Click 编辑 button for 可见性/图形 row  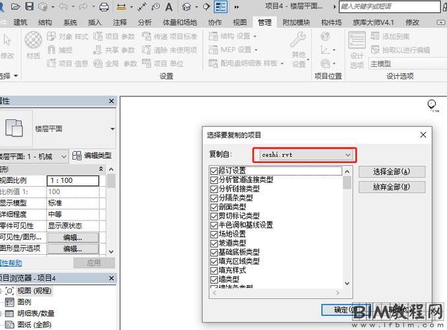click(73, 238)
